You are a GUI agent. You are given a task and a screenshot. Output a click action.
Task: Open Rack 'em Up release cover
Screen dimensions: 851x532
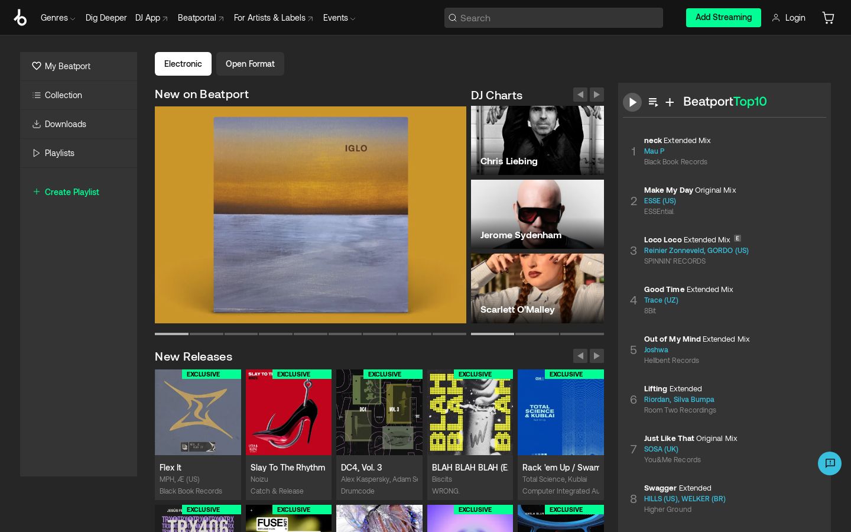click(x=561, y=413)
